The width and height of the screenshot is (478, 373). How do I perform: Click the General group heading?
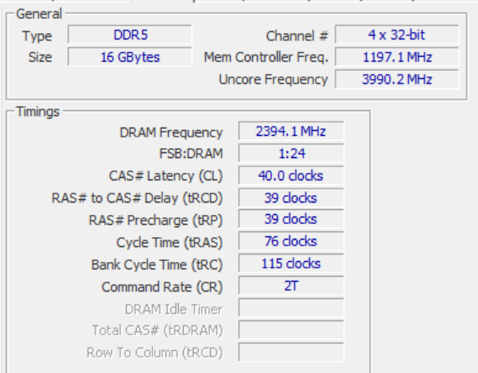pyautogui.click(x=39, y=14)
